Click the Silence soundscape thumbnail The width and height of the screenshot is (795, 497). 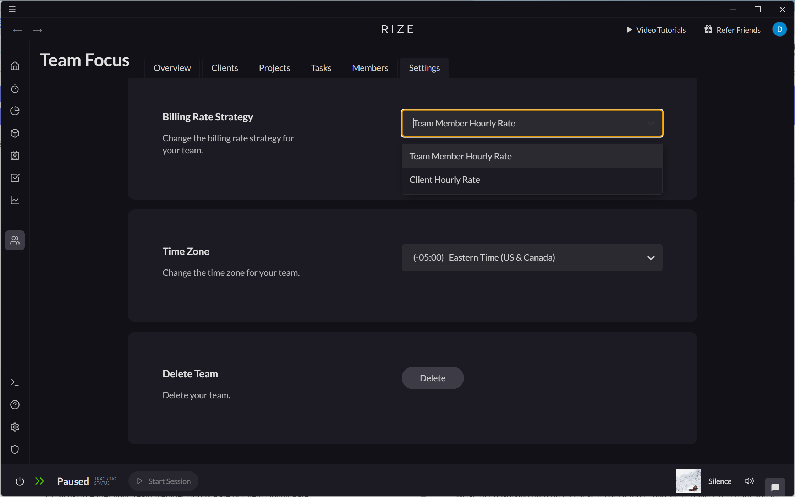coord(688,481)
